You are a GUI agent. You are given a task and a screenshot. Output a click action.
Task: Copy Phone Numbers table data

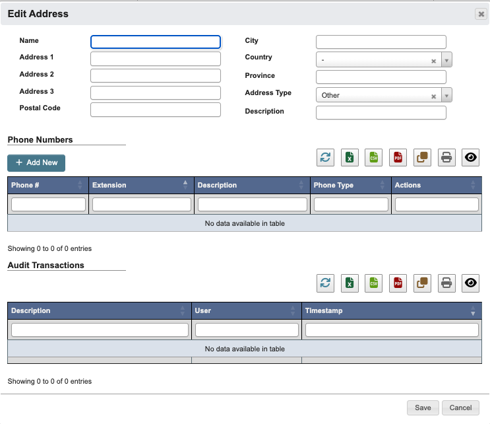[x=422, y=157]
